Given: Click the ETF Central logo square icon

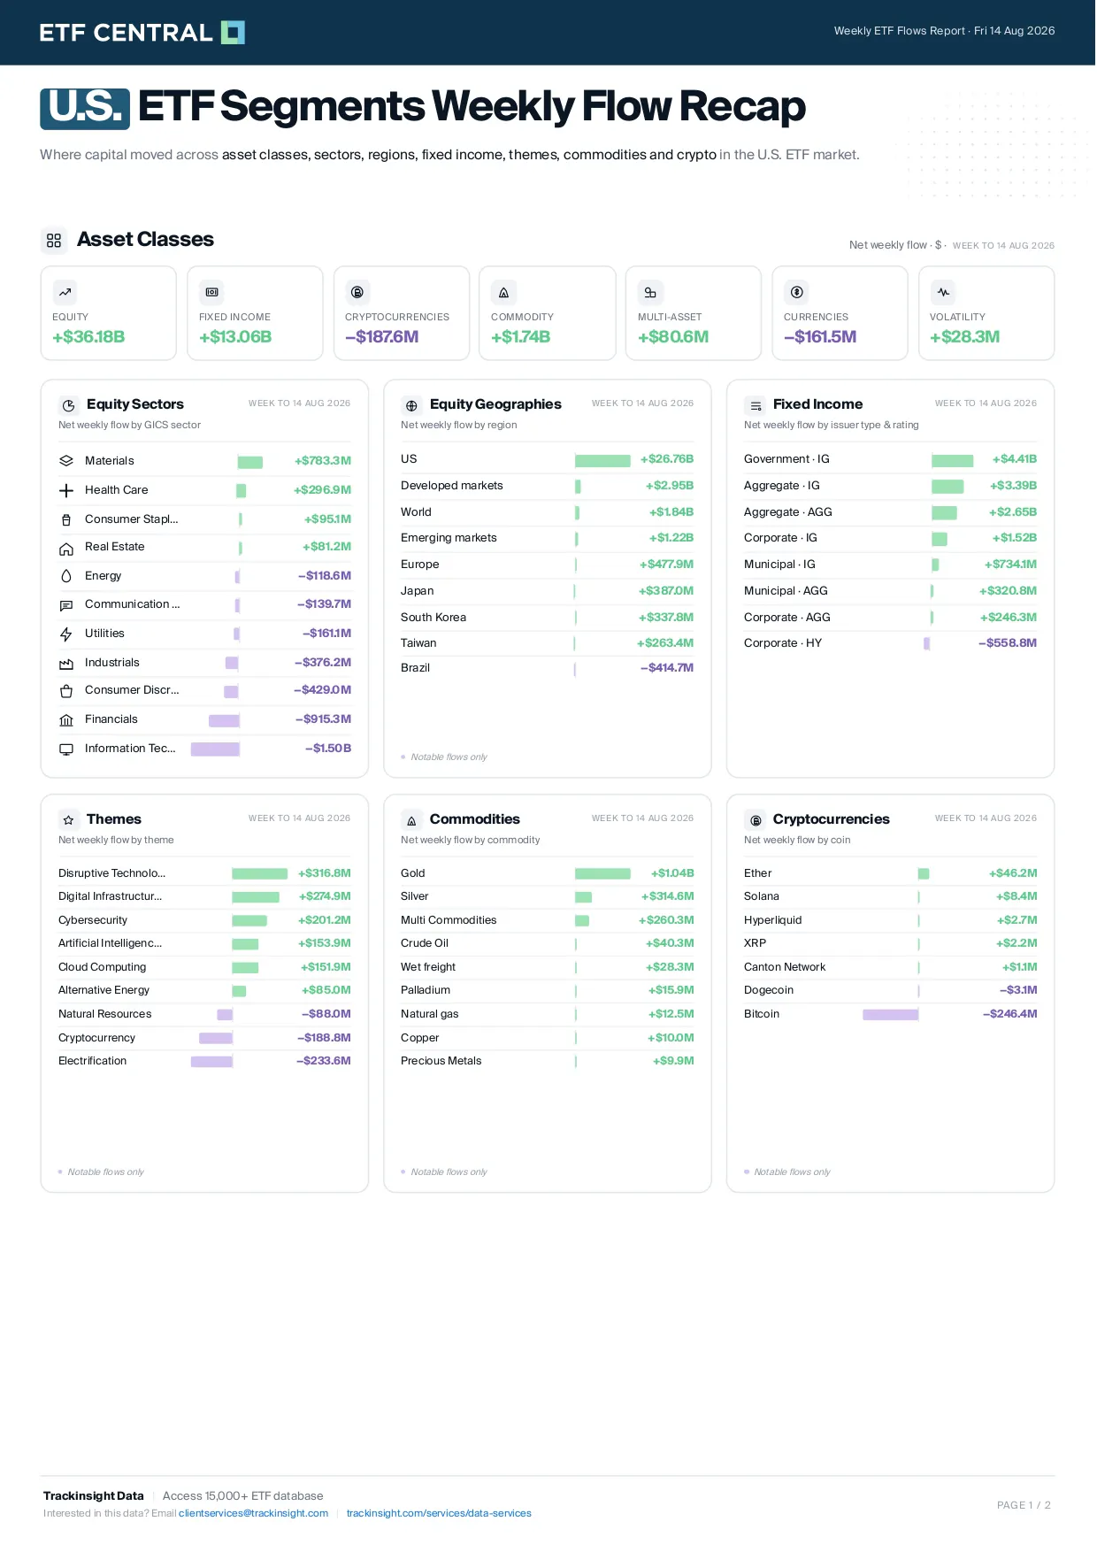Looking at the screenshot, I should click(233, 33).
